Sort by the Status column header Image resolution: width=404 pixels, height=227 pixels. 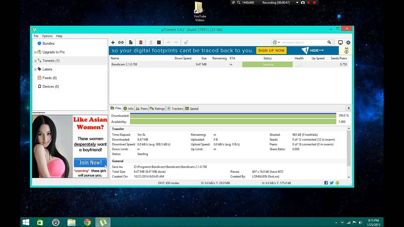pos(267,58)
